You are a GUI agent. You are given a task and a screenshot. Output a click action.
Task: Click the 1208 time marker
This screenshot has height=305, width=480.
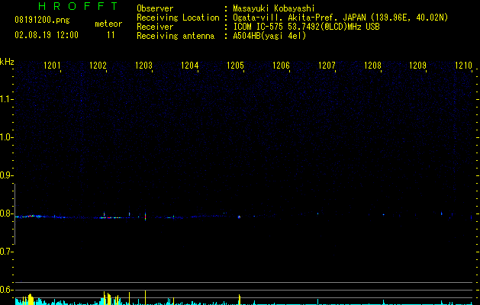click(372, 65)
